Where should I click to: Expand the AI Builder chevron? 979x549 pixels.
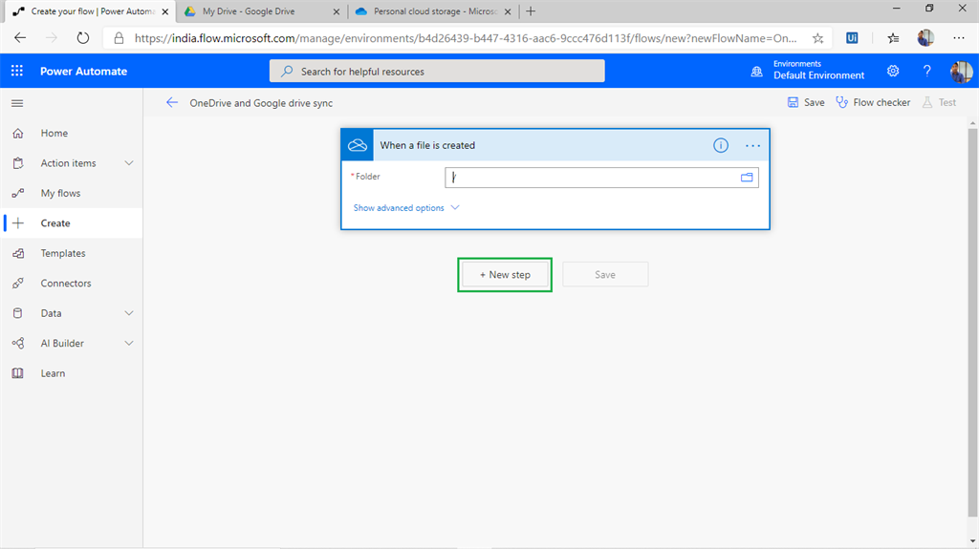point(129,343)
